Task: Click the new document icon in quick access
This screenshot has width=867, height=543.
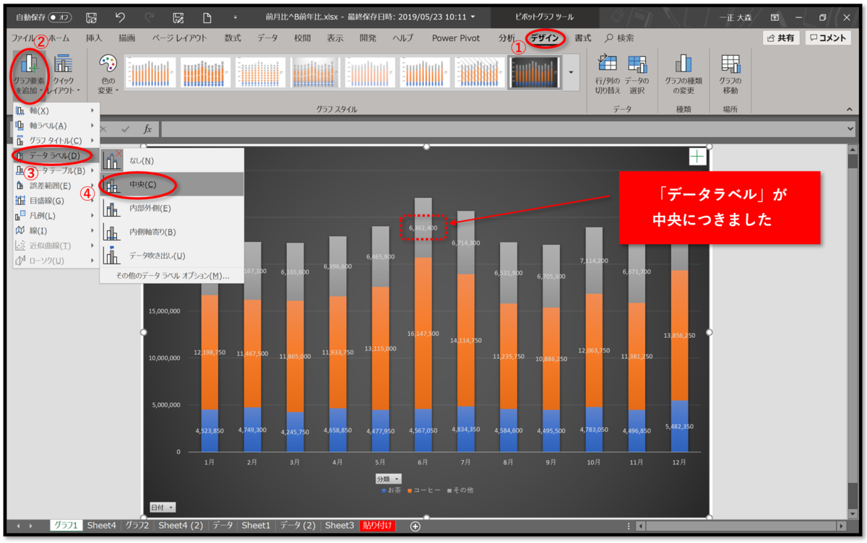Action: click(207, 17)
